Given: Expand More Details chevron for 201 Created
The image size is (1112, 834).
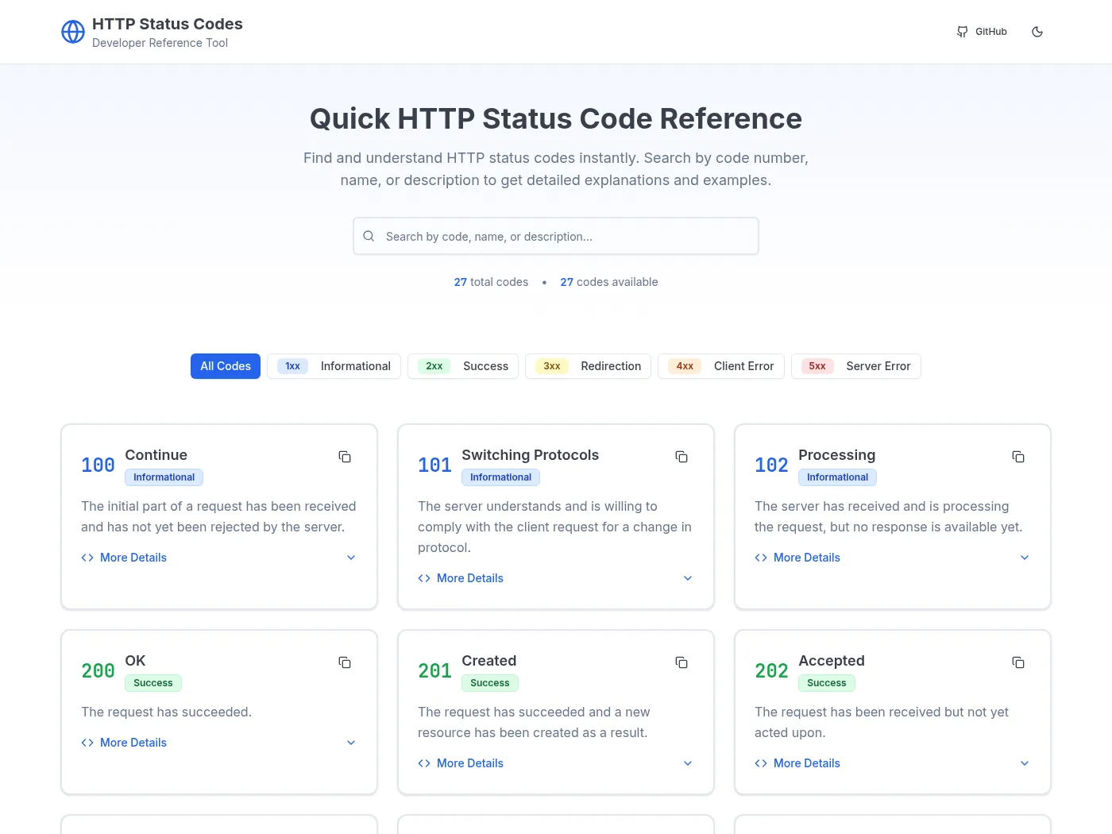Looking at the screenshot, I should point(688,763).
